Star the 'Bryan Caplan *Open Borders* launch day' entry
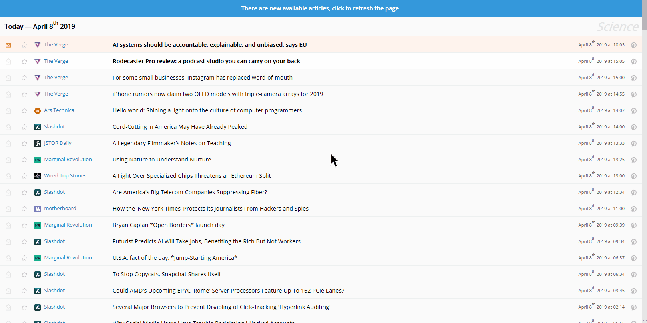The image size is (647, 323). [24, 225]
